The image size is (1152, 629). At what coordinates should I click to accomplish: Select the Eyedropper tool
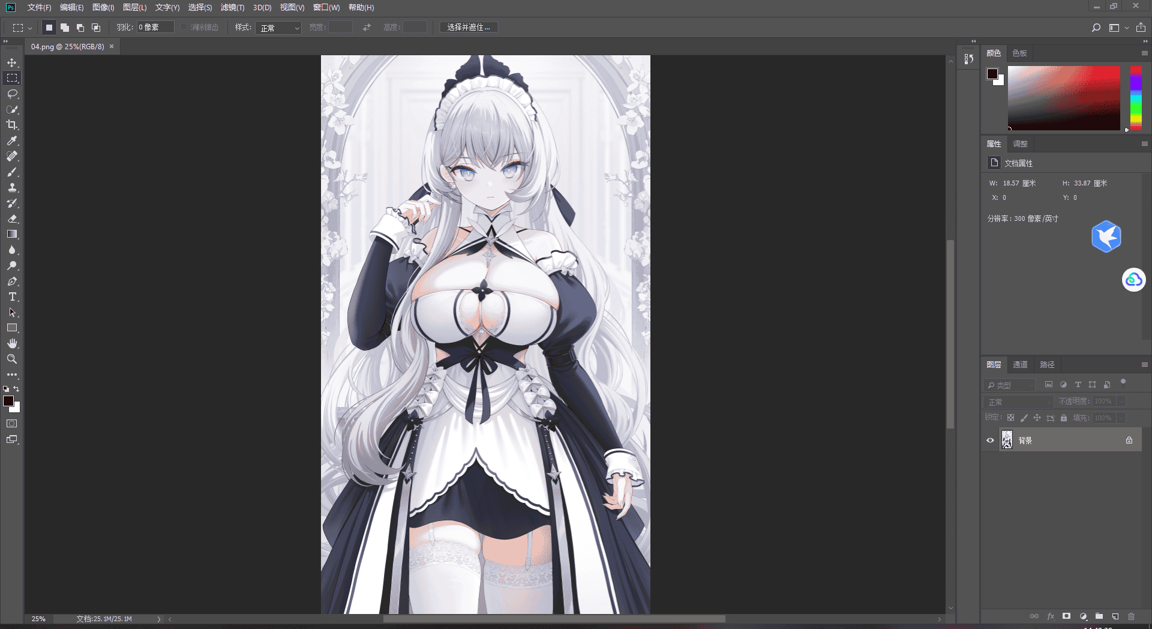coord(12,140)
